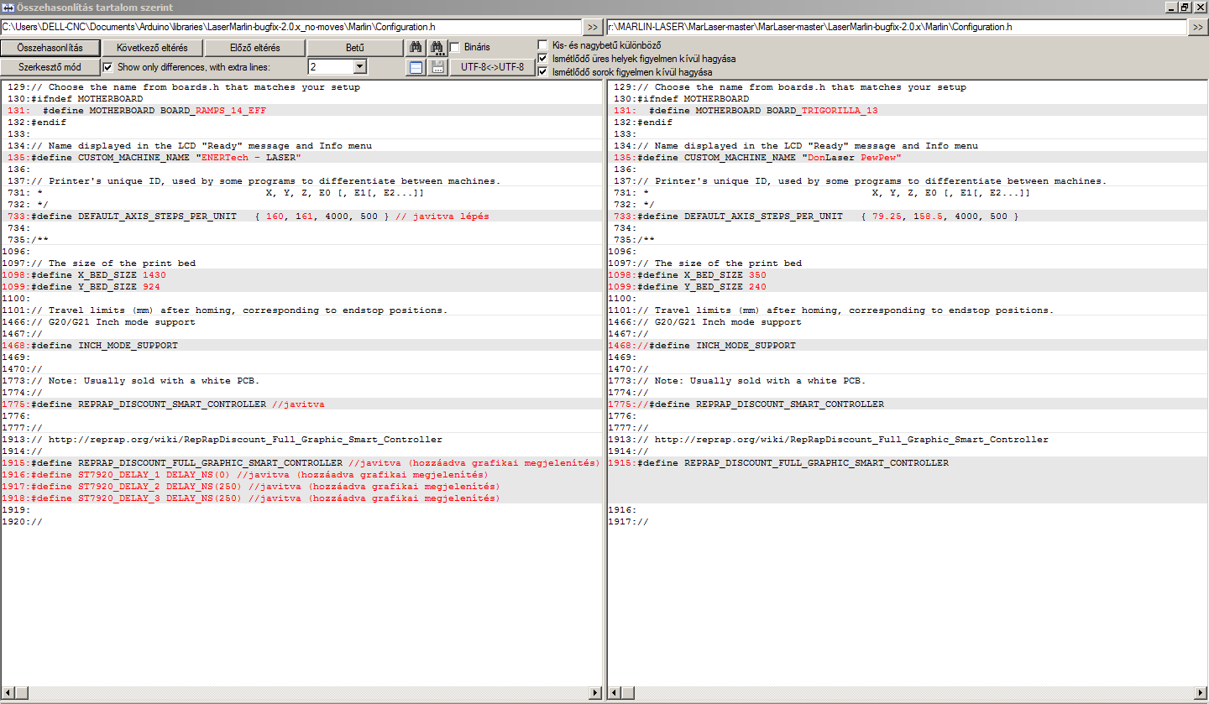The height and width of the screenshot is (704, 1209).
Task: Click left line REPRAP_DISCOUNT_SMART_CONTROLLER //javitva
Action: tap(301, 404)
